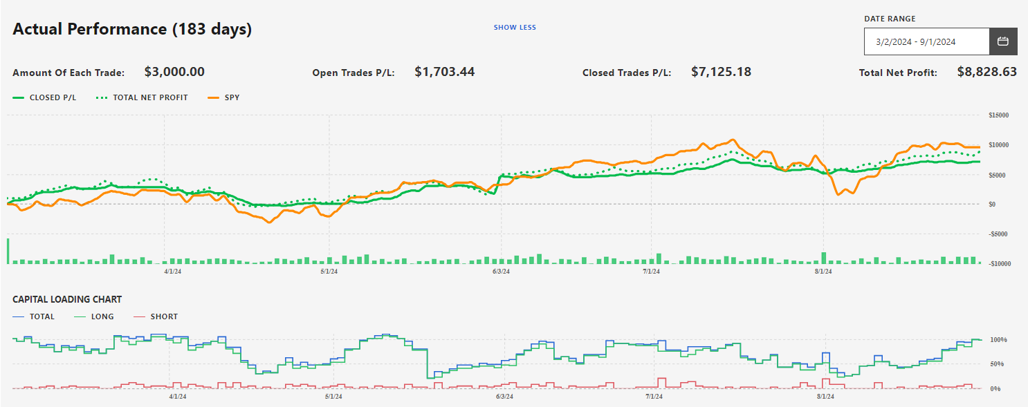Toggle the TOTAL NET PROFIT legend series
Image resolution: width=1028 pixels, height=407 pixels.
click(x=141, y=98)
